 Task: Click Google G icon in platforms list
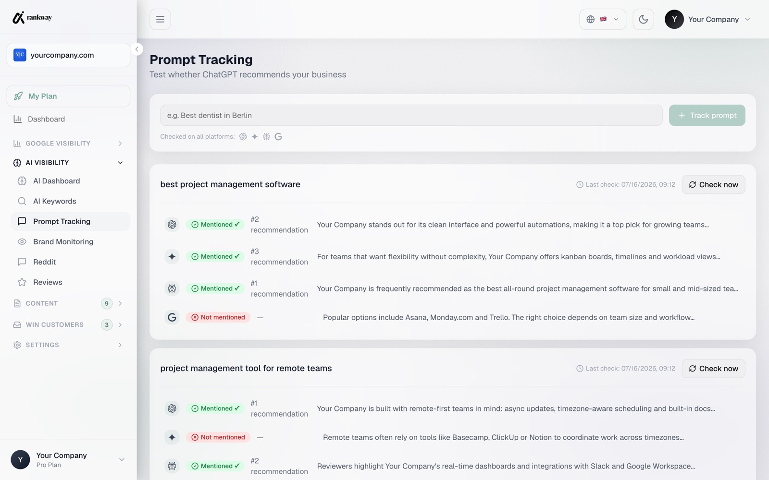point(278,137)
